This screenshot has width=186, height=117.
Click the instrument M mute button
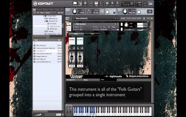pos(121,29)
